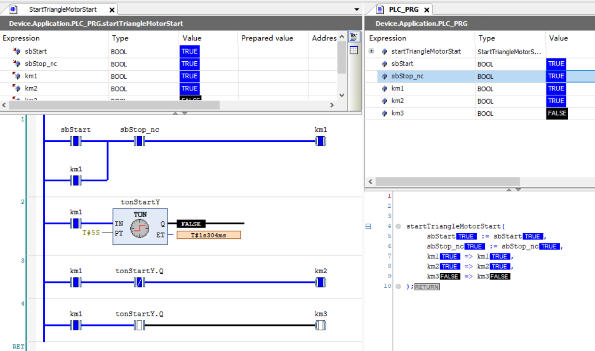This screenshot has width=595, height=351.
Task: Sort PLC_PRG table by Value column
Action: click(x=570, y=38)
